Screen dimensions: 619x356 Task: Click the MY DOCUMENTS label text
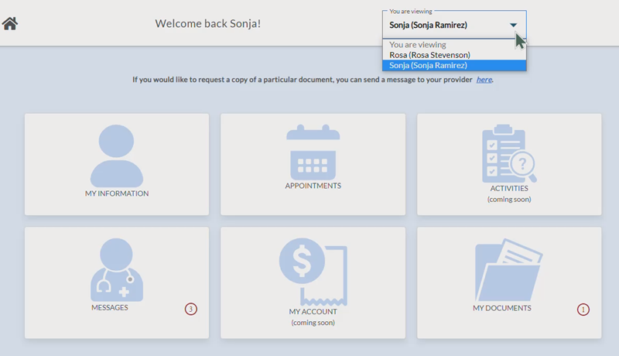[501, 308]
